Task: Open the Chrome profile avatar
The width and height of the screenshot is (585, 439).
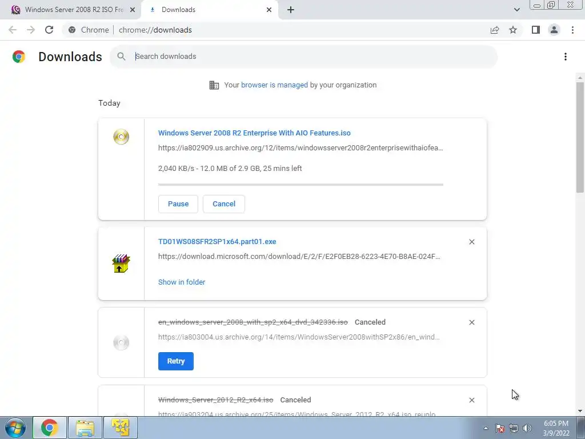Action: coord(554,30)
